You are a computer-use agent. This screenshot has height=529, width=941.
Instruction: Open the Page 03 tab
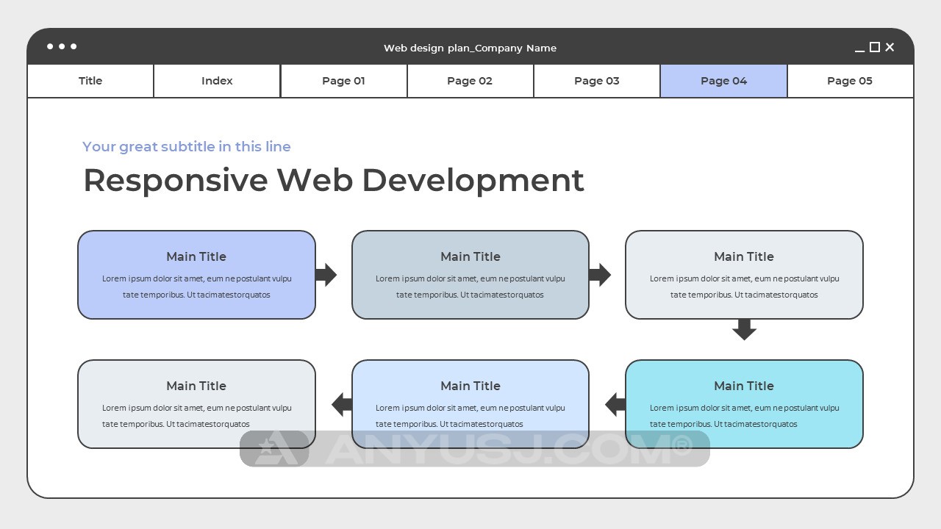click(x=597, y=81)
